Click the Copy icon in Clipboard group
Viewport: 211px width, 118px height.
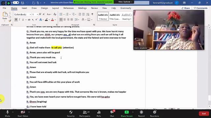pyautogui.click(x=10, y=17)
